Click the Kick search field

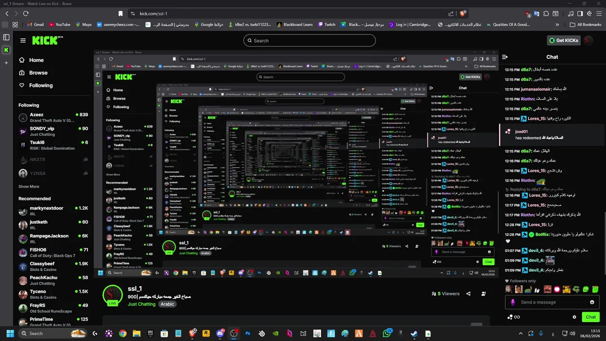point(310,41)
